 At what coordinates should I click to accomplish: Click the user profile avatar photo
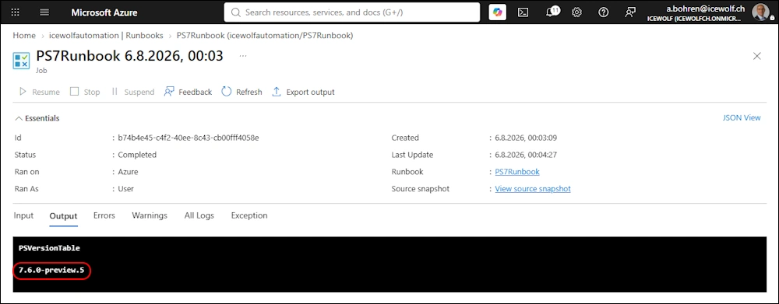point(760,12)
